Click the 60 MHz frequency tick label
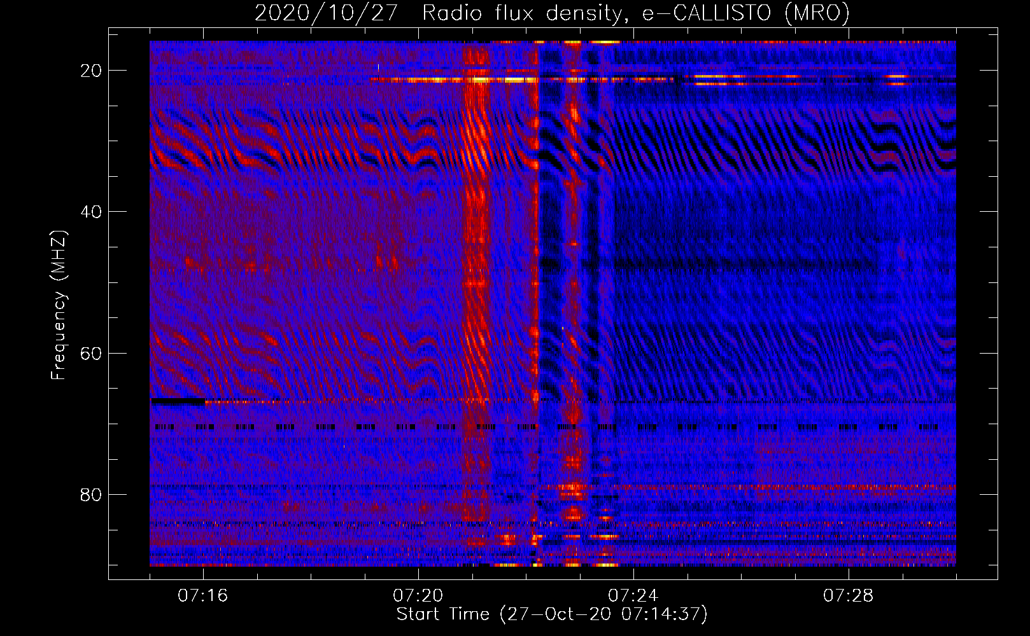 [92, 354]
